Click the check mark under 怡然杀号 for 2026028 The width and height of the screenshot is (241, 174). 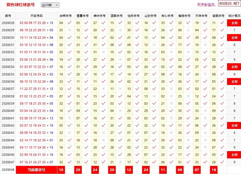point(137,23)
